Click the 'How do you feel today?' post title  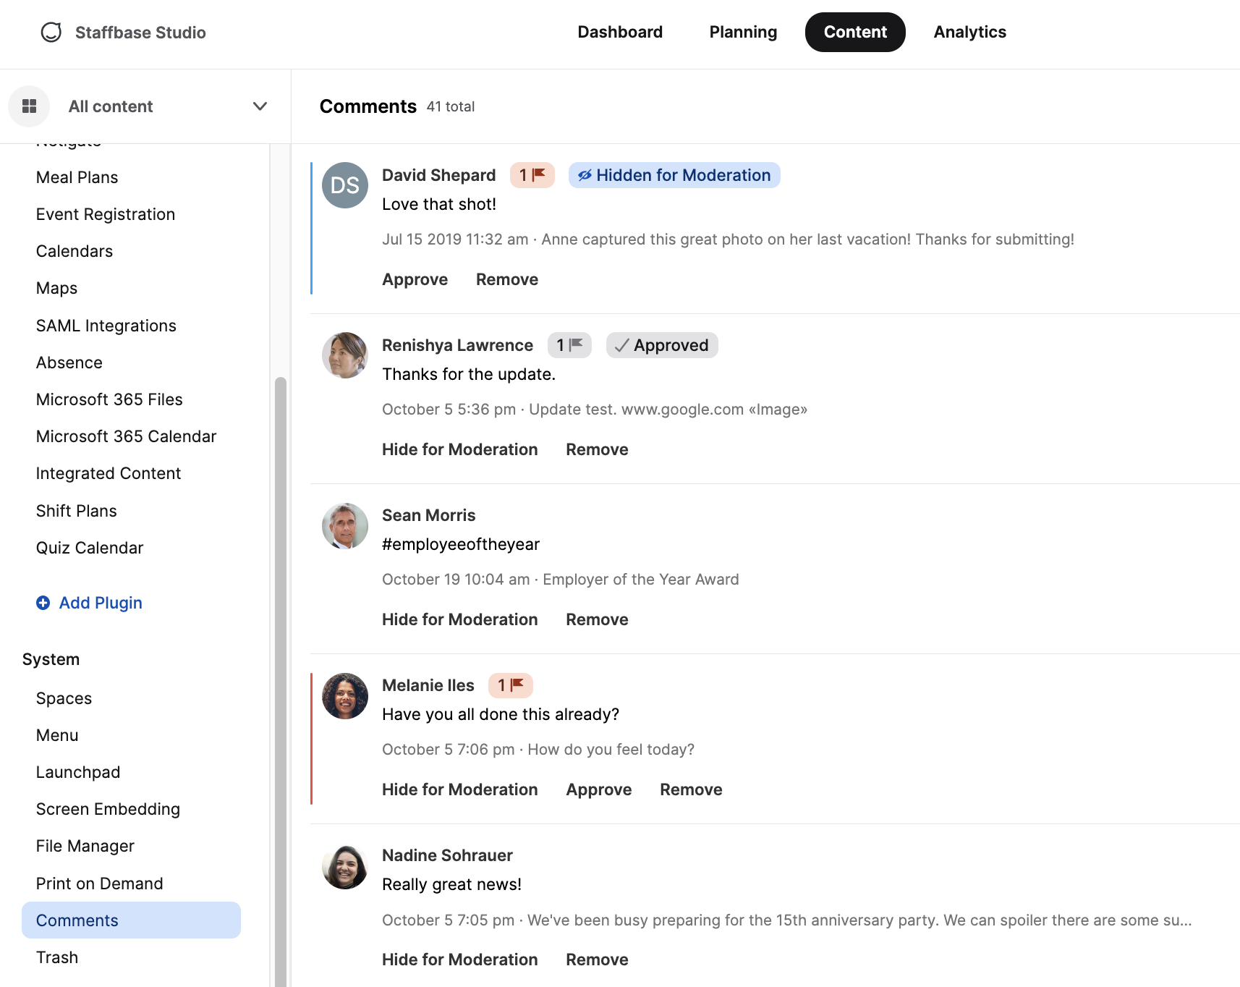tap(611, 750)
